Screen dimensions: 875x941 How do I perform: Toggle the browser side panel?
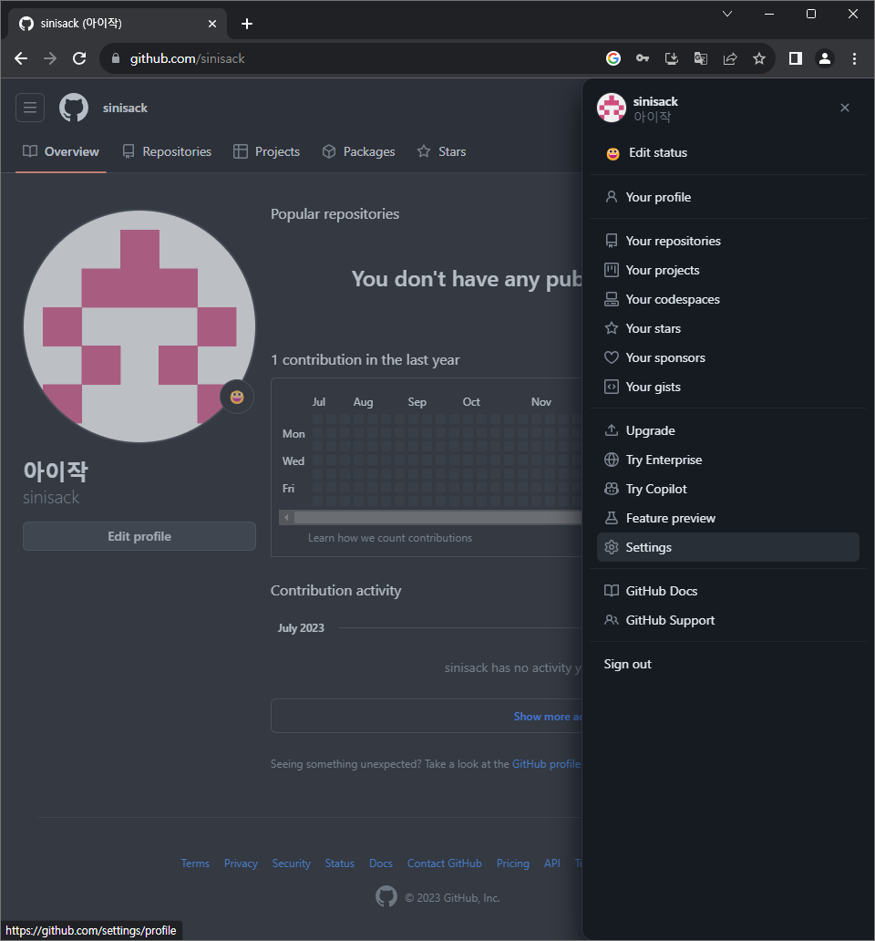point(795,58)
